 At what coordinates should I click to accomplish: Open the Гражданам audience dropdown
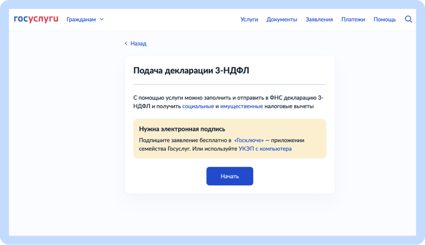click(x=81, y=19)
